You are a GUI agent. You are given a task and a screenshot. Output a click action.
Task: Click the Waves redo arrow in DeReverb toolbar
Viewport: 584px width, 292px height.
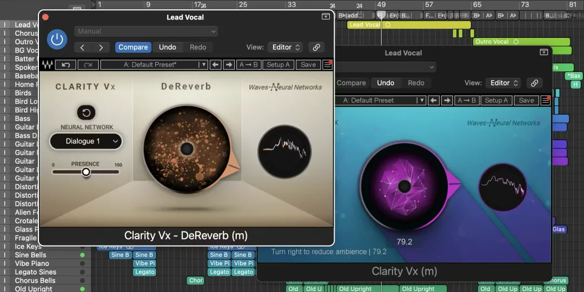(88, 65)
